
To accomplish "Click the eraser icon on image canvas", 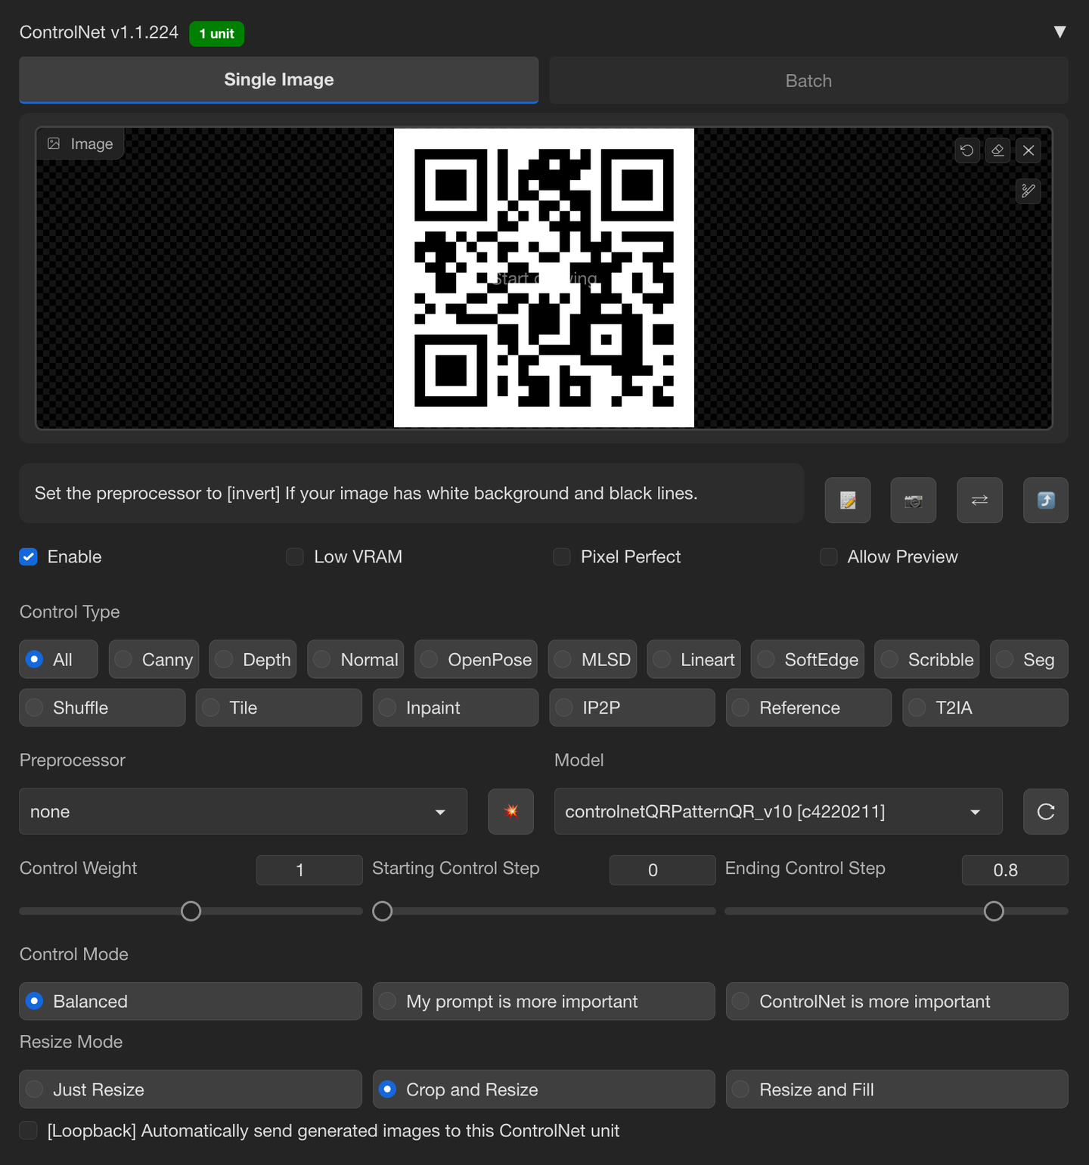I will tap(997, 150).
